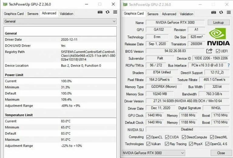Viewport: 233px width, 158px height.
Task: Click the Close button at bottom right
Action: (221, 153)
